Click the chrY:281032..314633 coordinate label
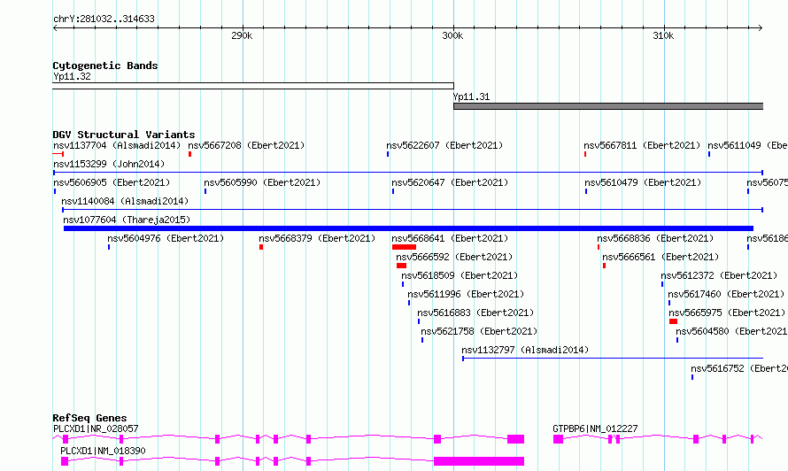 tap(104, 19)
